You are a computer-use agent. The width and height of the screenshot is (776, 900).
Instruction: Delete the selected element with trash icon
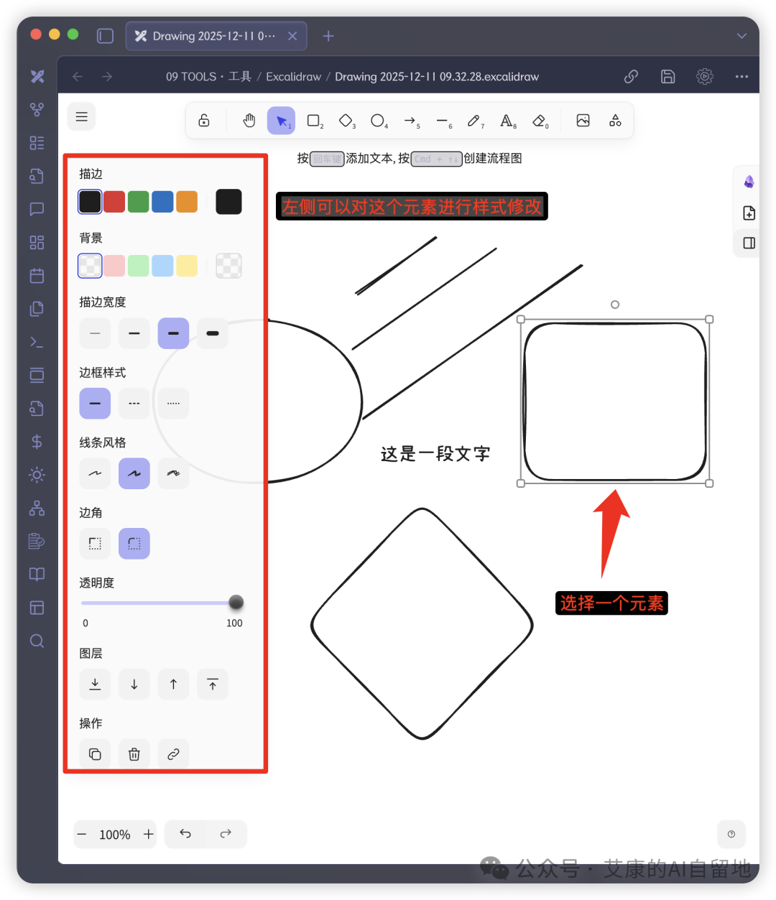[x=134, y=754]
